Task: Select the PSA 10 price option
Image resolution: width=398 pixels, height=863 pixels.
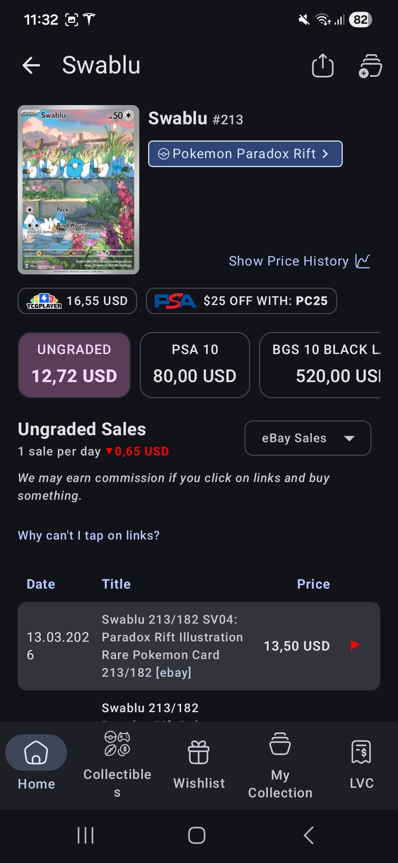Action: click(x=195, y=365)
